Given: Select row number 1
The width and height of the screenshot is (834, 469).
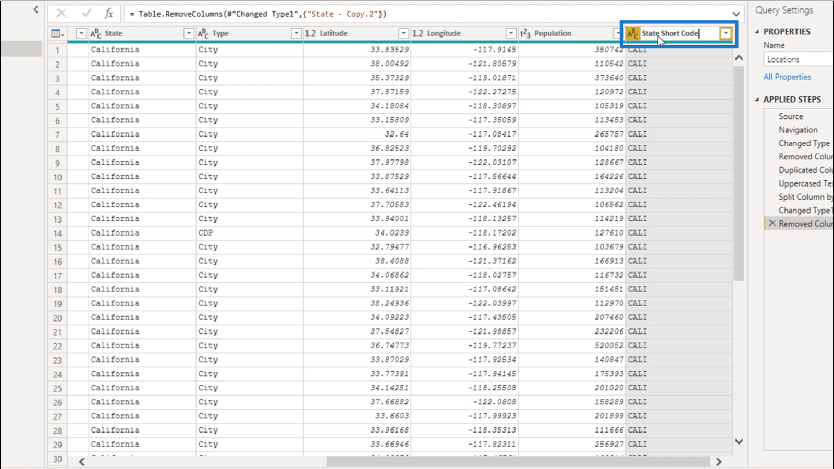Looking at the screenshot, I should 57,51.
